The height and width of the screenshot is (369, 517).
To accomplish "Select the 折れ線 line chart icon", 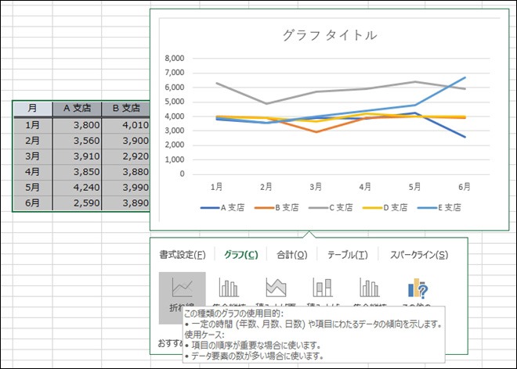I will click(182, 288).
